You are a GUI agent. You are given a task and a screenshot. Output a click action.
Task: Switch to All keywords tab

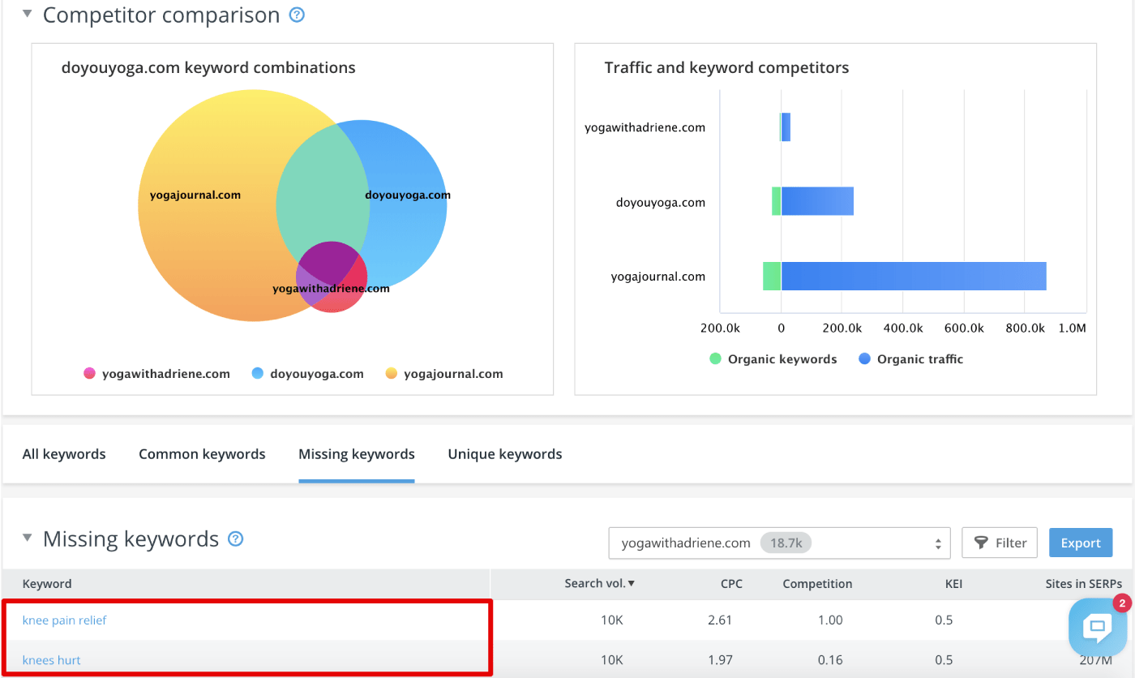click(64, 454)
